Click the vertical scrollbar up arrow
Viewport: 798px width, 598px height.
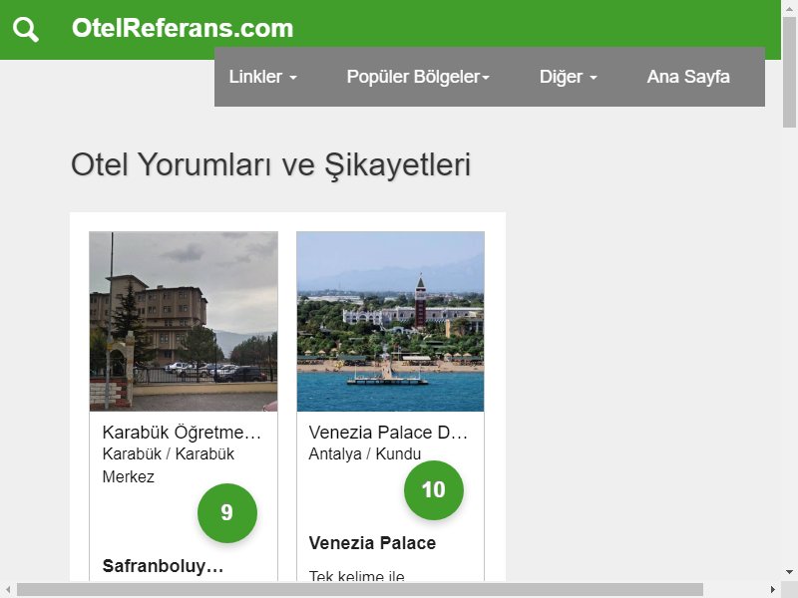pyautogui.click(x=789, y=7)
